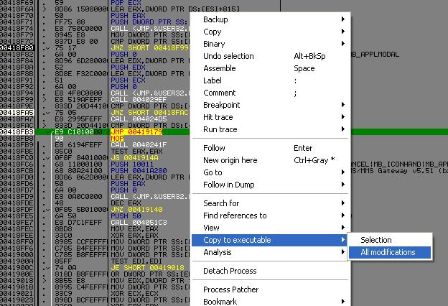448x306 pixels.
Task: Click the Analysis submenu arrow
Action: coord(343,252)
